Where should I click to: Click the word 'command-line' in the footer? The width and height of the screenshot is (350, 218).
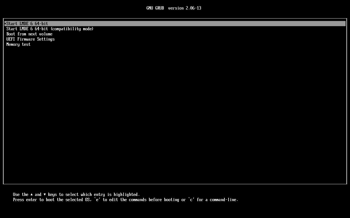tap(223, 199)
